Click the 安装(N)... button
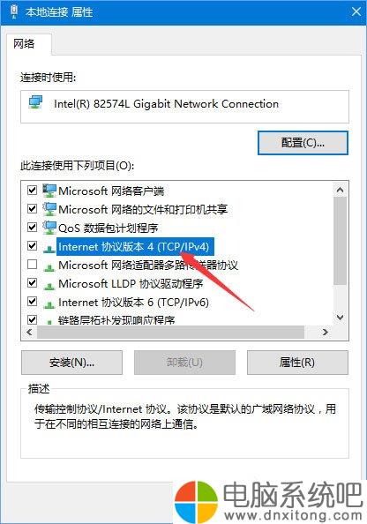Viewport: 367px width, 524px height. (x=71, y=363)
